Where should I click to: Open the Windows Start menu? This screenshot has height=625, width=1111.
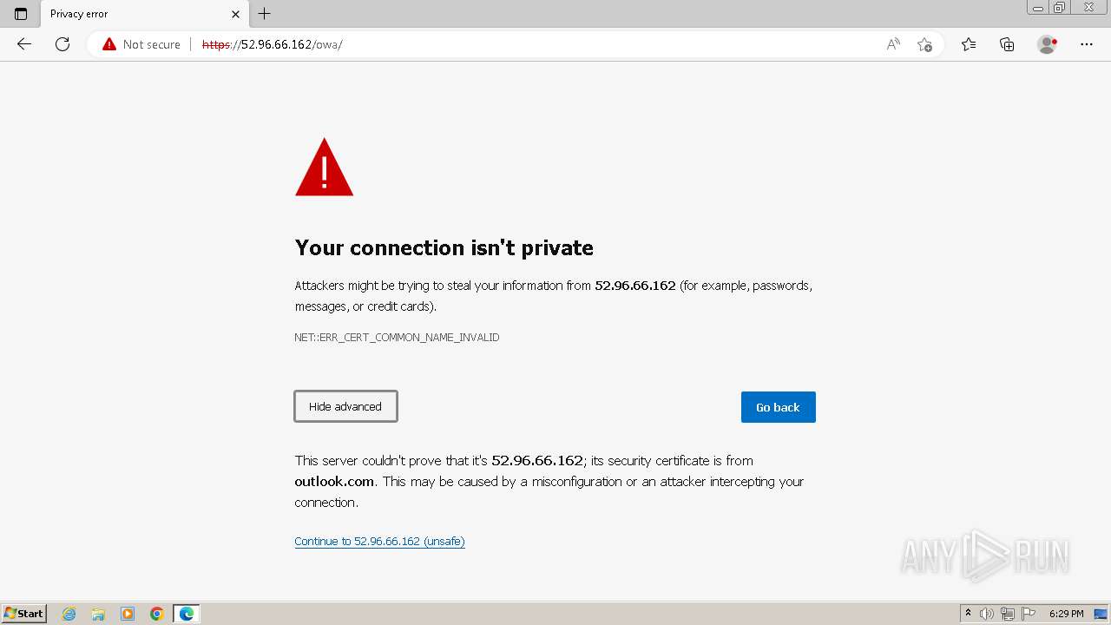click(x=24, y=614)
